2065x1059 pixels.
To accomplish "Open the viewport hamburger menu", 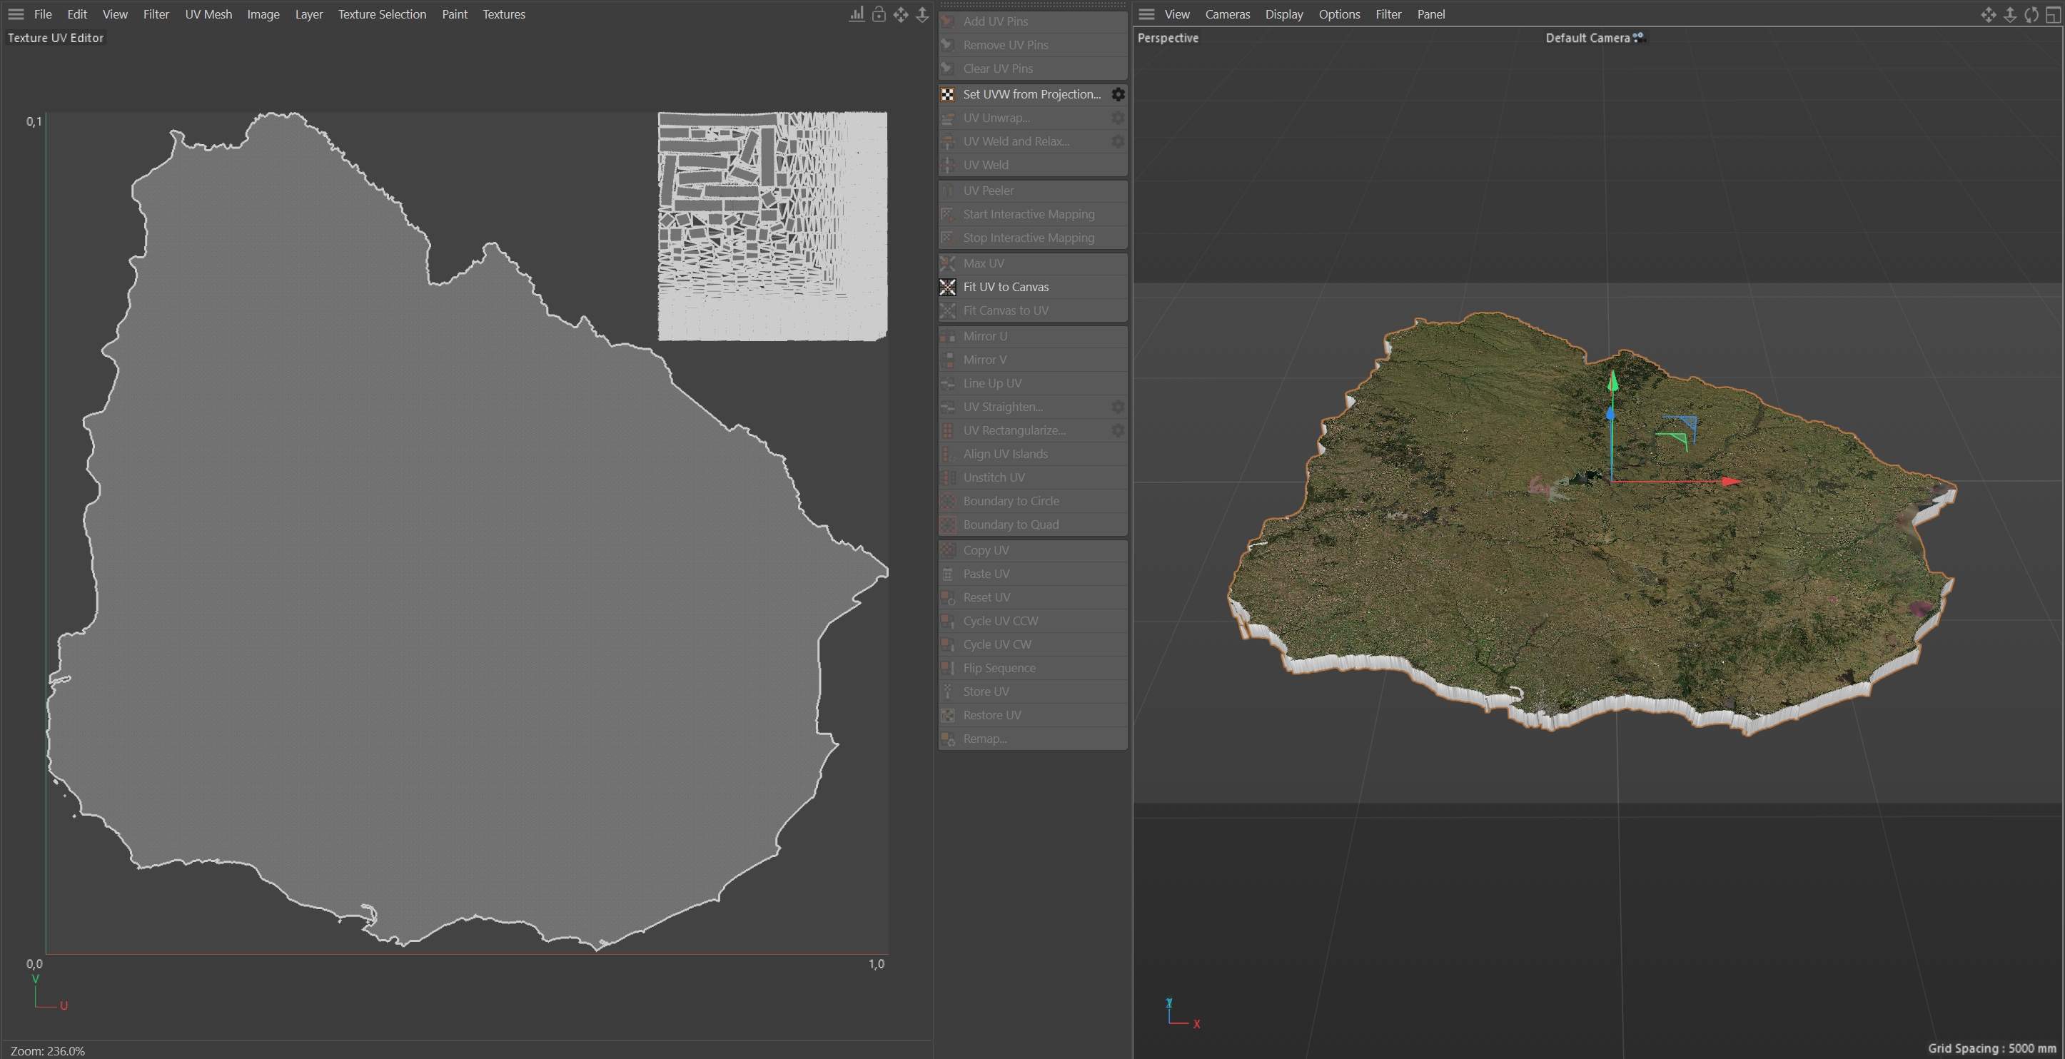I will click(1146, 14).
